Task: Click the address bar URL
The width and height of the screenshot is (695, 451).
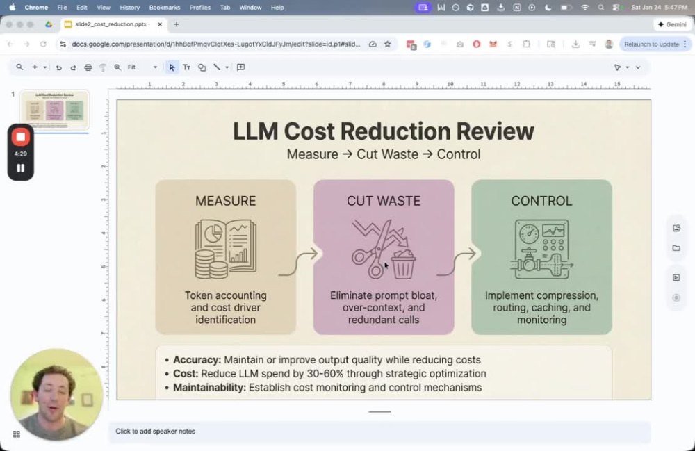Action: pos(216,44)
